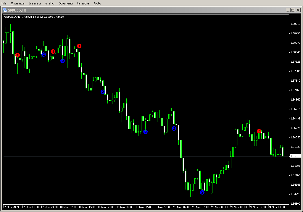Minimize the GBPUSD,H1 chart window
This screenshot has height=212, width=303.
pyautogui.click(x=288, y=10)
